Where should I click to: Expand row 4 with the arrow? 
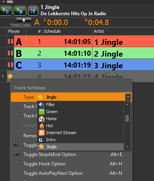click(3, 76)
